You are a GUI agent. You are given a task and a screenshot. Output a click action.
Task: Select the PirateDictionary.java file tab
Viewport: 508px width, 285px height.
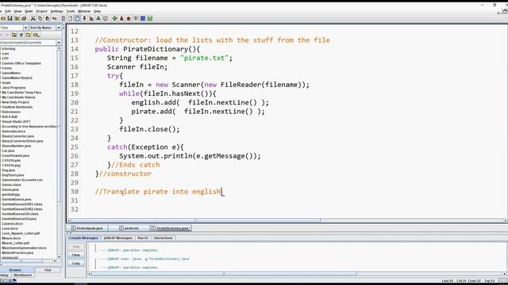tap(171, 228)
